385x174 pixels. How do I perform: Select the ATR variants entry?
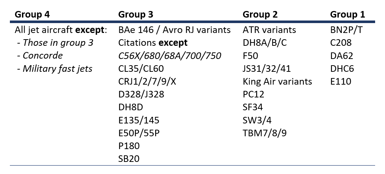coord(269,30)
